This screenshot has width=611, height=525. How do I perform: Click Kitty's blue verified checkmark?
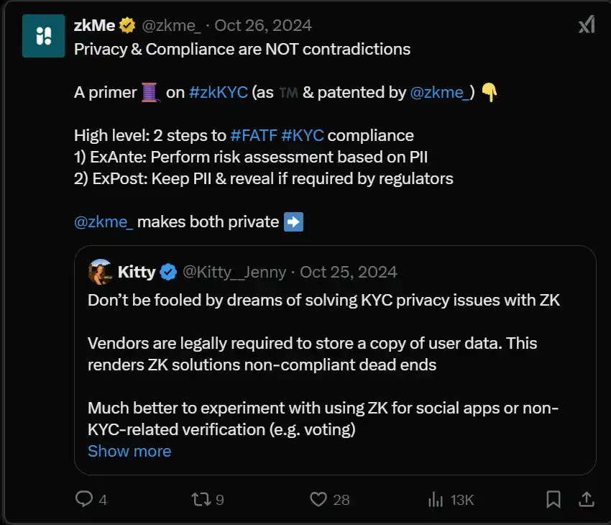point(168,272)
